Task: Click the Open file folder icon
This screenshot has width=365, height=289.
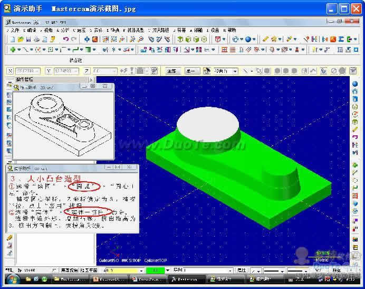Action: (21, 40)
